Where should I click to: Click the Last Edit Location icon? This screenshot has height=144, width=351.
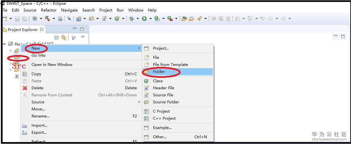click(x=263, y=19)
